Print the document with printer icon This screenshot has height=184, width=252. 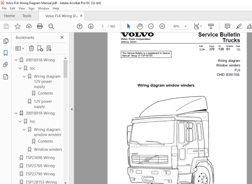point(40,26)
